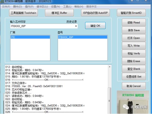The image size is (152, 114).
Task: Open the 工具(L) menu
Action: tap(67, 7)
